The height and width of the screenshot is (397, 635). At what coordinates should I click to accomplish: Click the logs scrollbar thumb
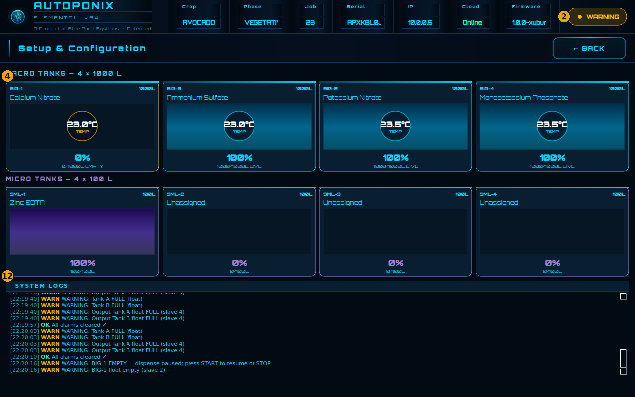623,358
